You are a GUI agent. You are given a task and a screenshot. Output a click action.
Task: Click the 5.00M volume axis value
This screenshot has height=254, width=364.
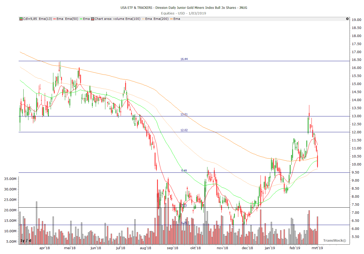click(11, 241)
